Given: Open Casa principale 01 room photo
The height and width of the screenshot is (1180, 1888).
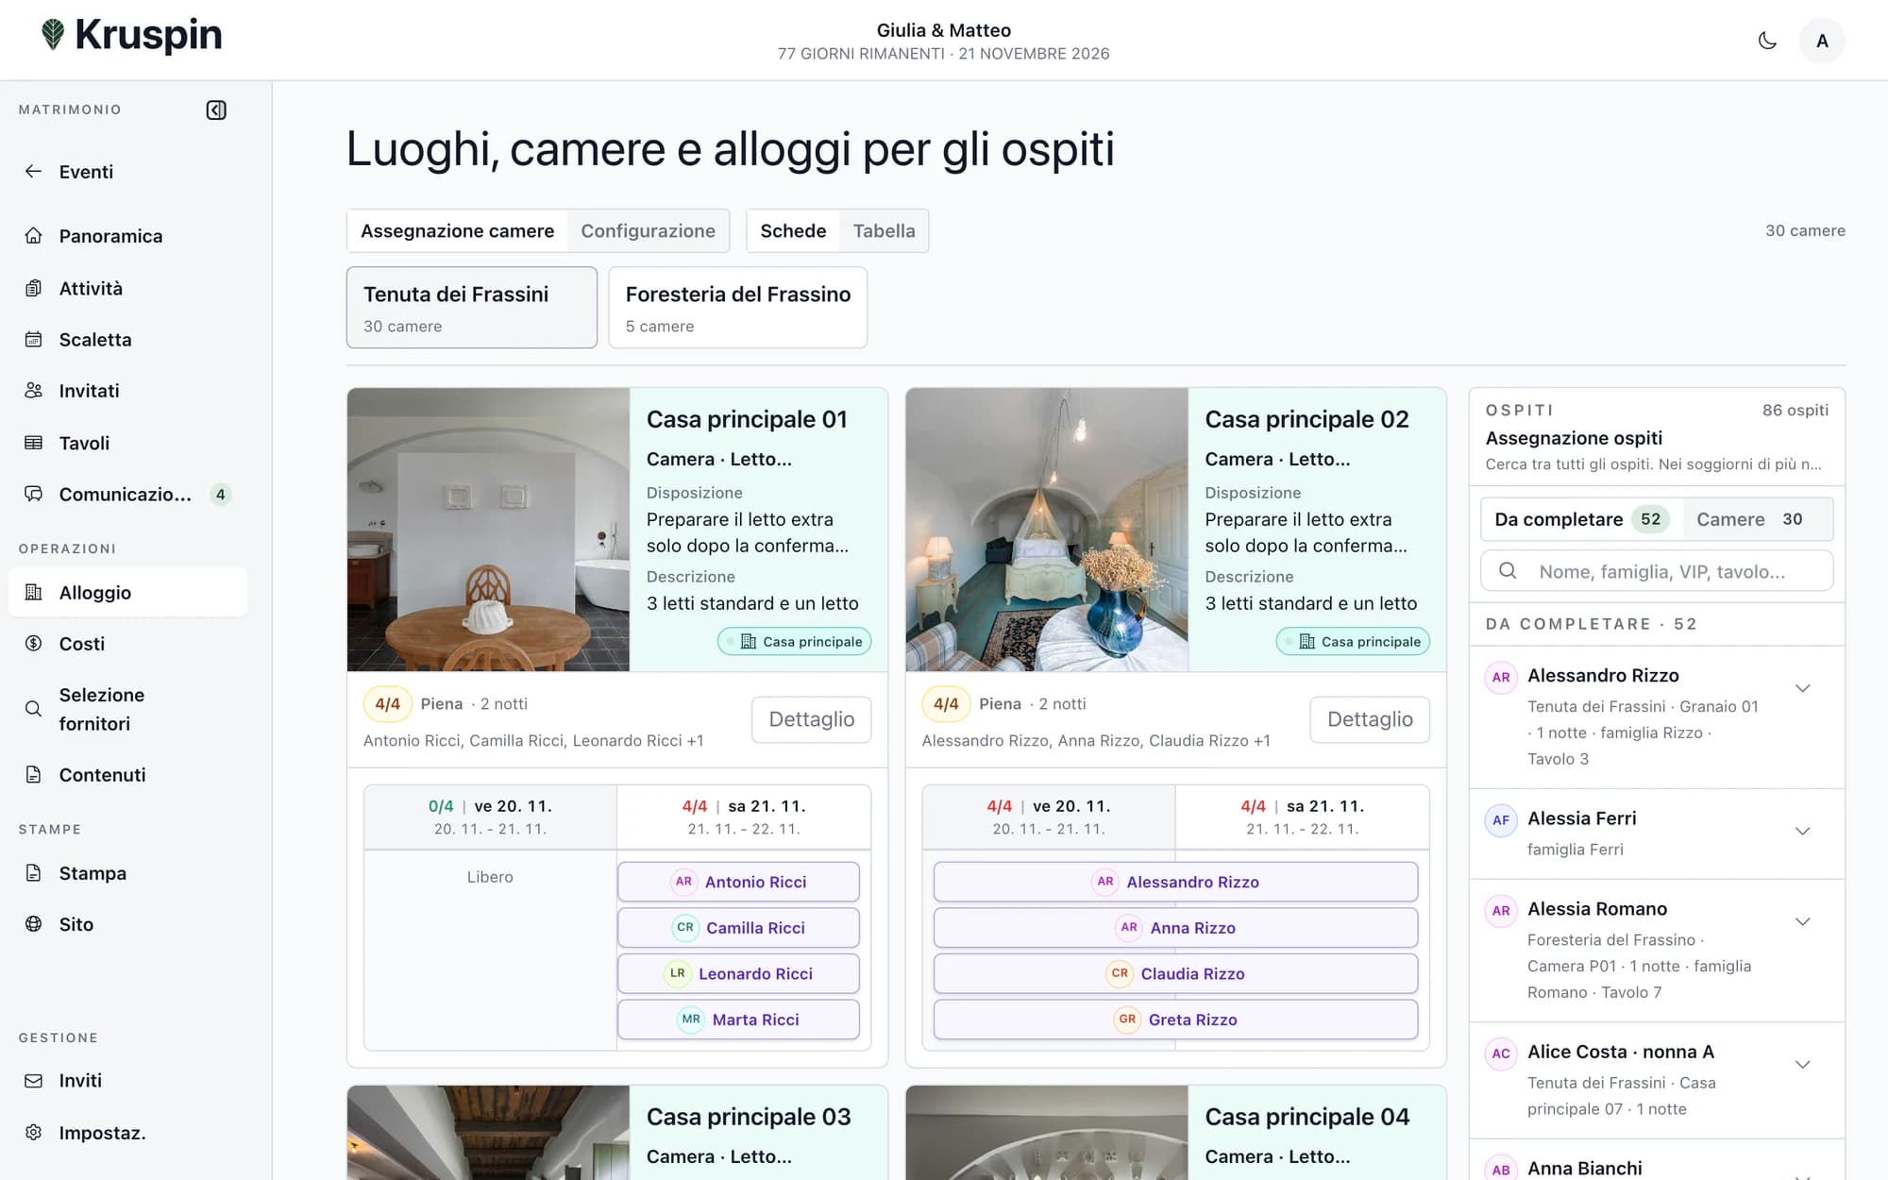Looking at the screenshot, I should point(488,530).
